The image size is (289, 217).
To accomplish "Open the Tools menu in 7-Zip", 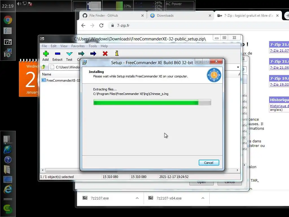I will click(x=93, y=46).
